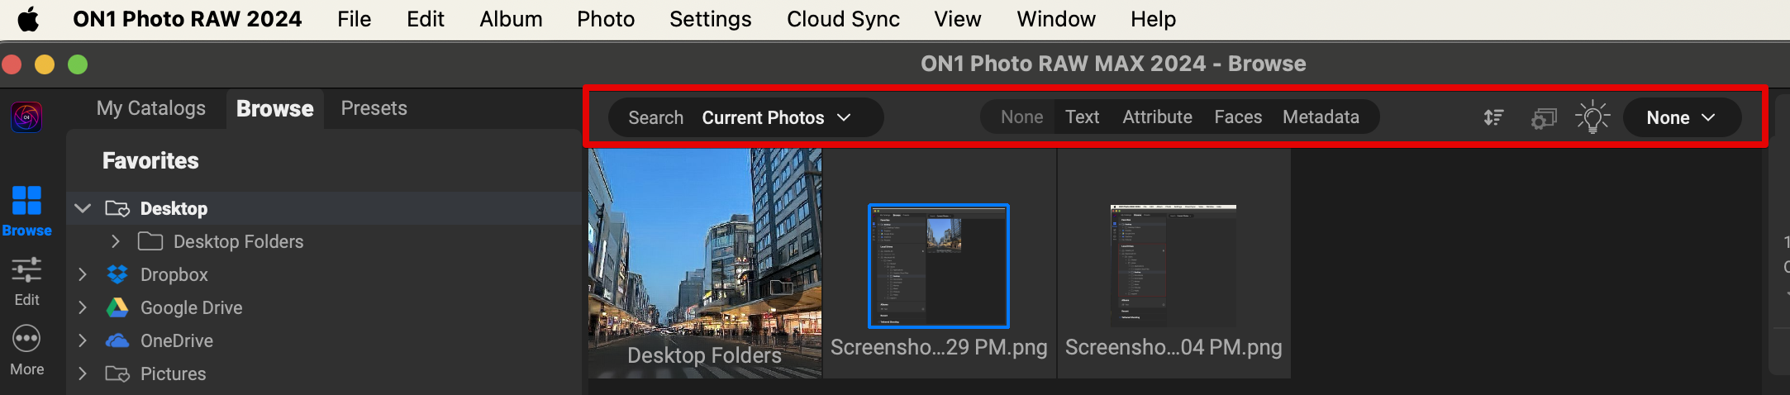Click the Dropbox icon in Favorites
The width and height of the screenshot is (1790, 395).
(117, 274)
